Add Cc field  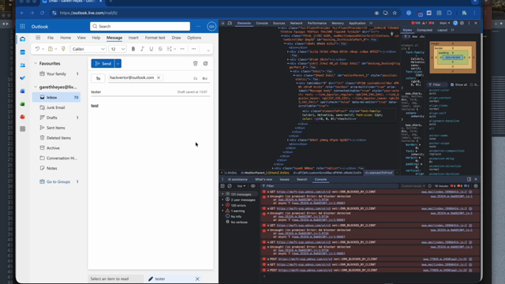(195, 78)
